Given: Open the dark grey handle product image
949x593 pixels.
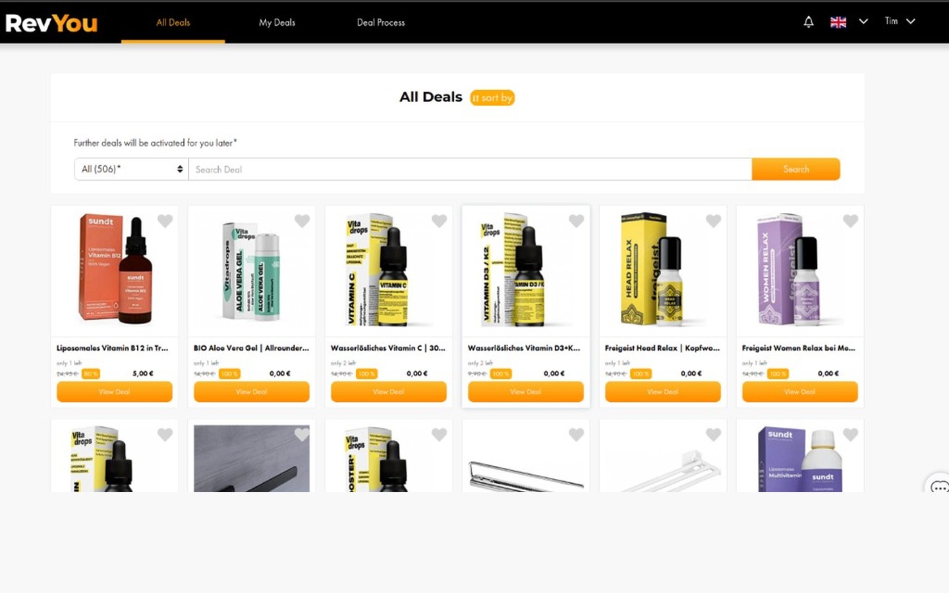Looking at the screenshot, I should pos(252,459).
